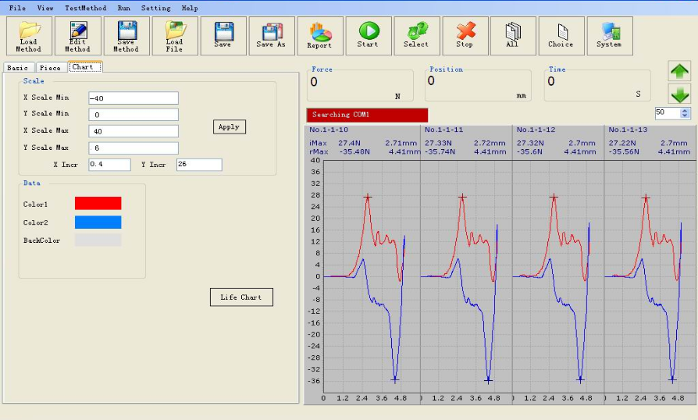Open the System settings icon
698x420 pixels.
point(609,36)
